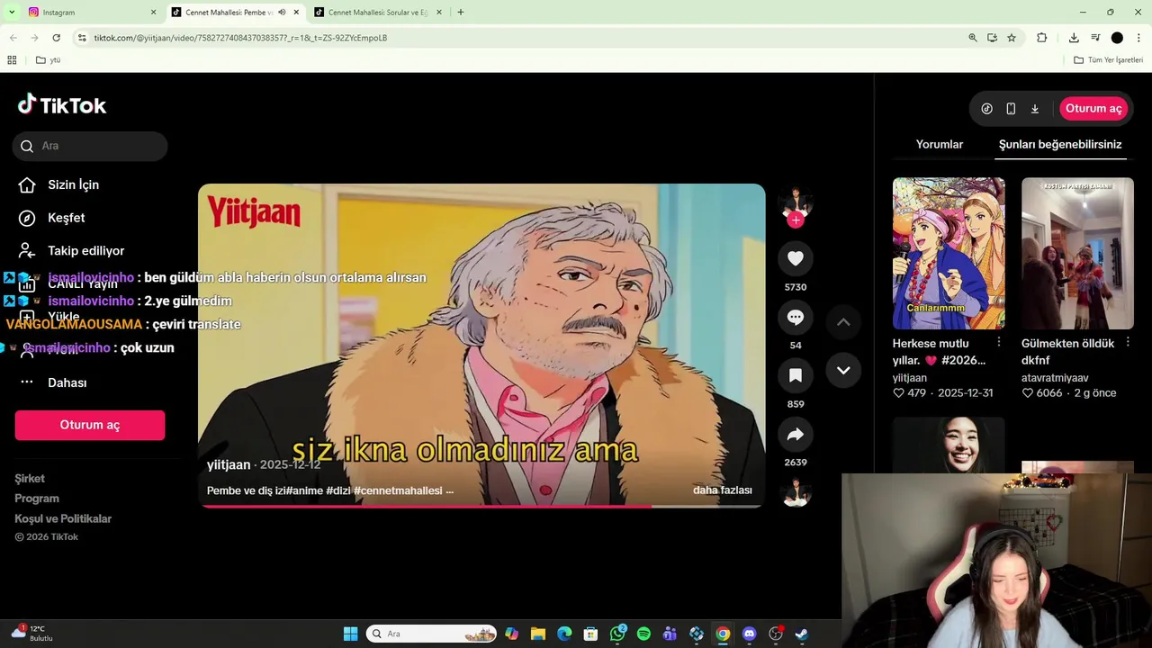This screenshot has width=1152, height=648.
Task: Open options for Herkese mutlu yıllar card
Action: pos(999,343)
